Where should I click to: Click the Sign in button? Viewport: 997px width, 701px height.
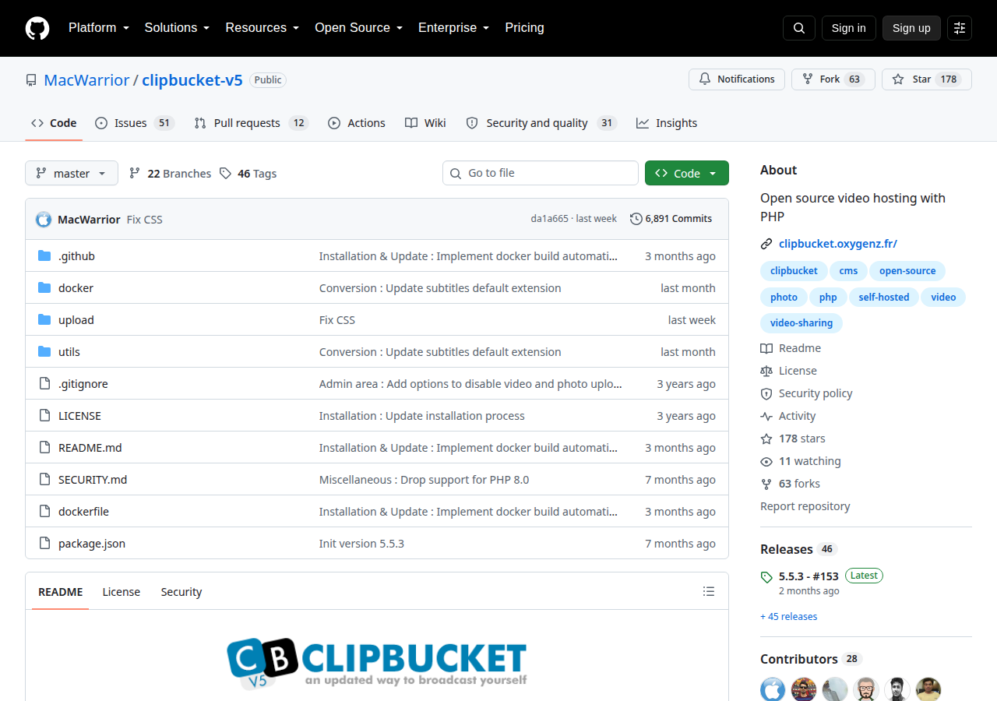point(849,28)
